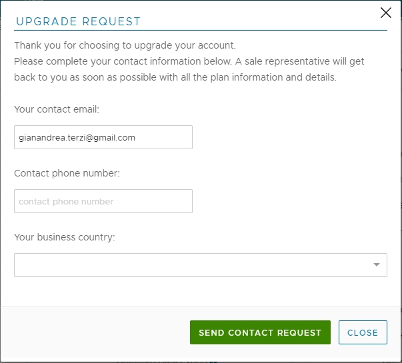This screenshot has height=363, width=402.
Task: Focus the contact phone number field
Action: pyautogui.click(x=103, y=201)
